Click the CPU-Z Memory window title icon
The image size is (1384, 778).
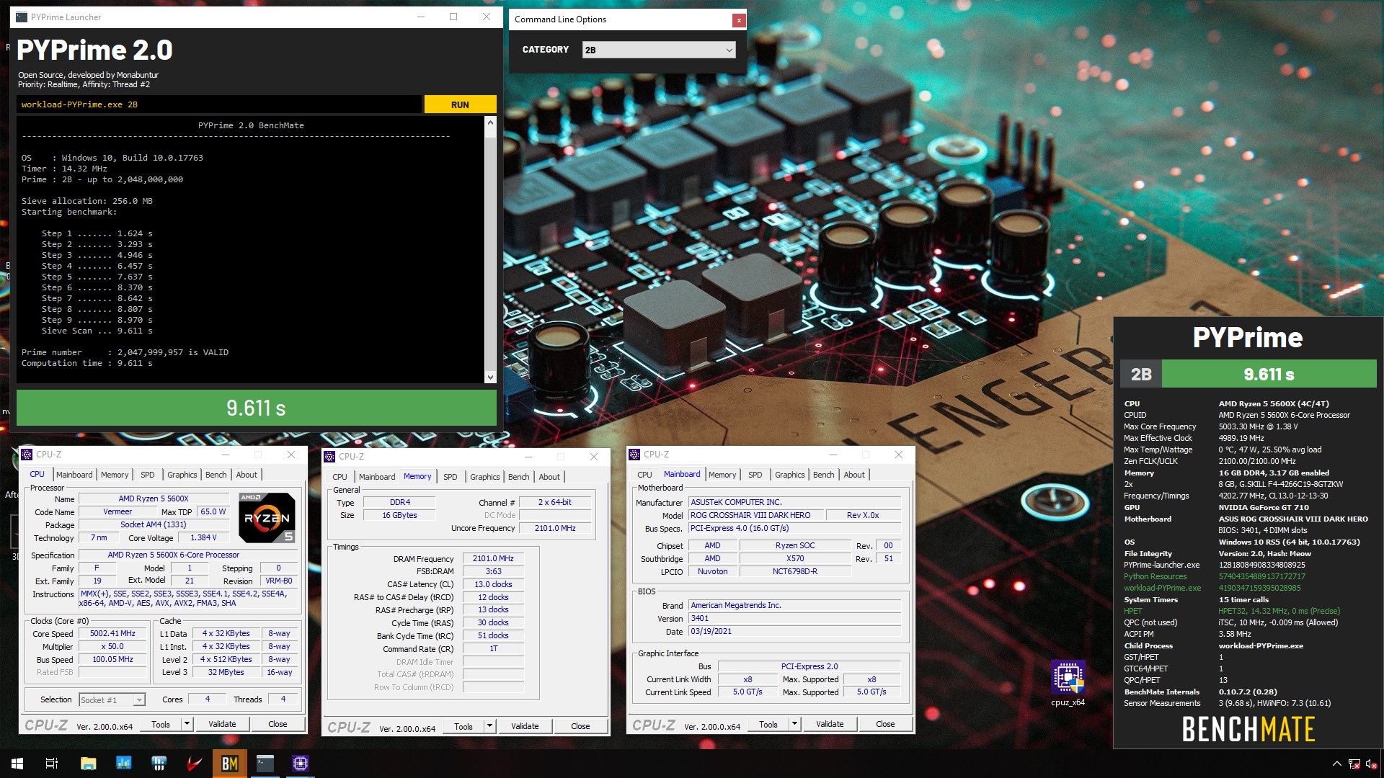coord(329,457)
